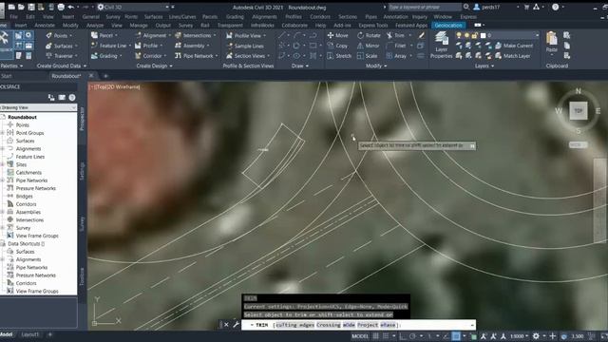Select the Scale tool

click(x=367, y=56)
